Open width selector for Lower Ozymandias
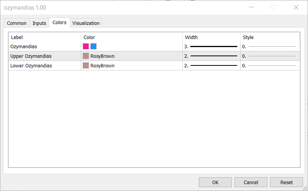Screen dimensions: 308x191 (211, 65)
